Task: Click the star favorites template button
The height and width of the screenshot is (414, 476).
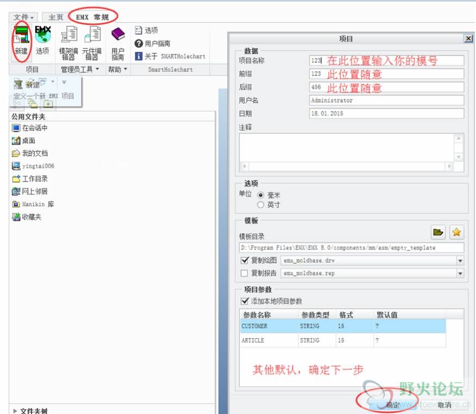Action: [x=456, y=232]
